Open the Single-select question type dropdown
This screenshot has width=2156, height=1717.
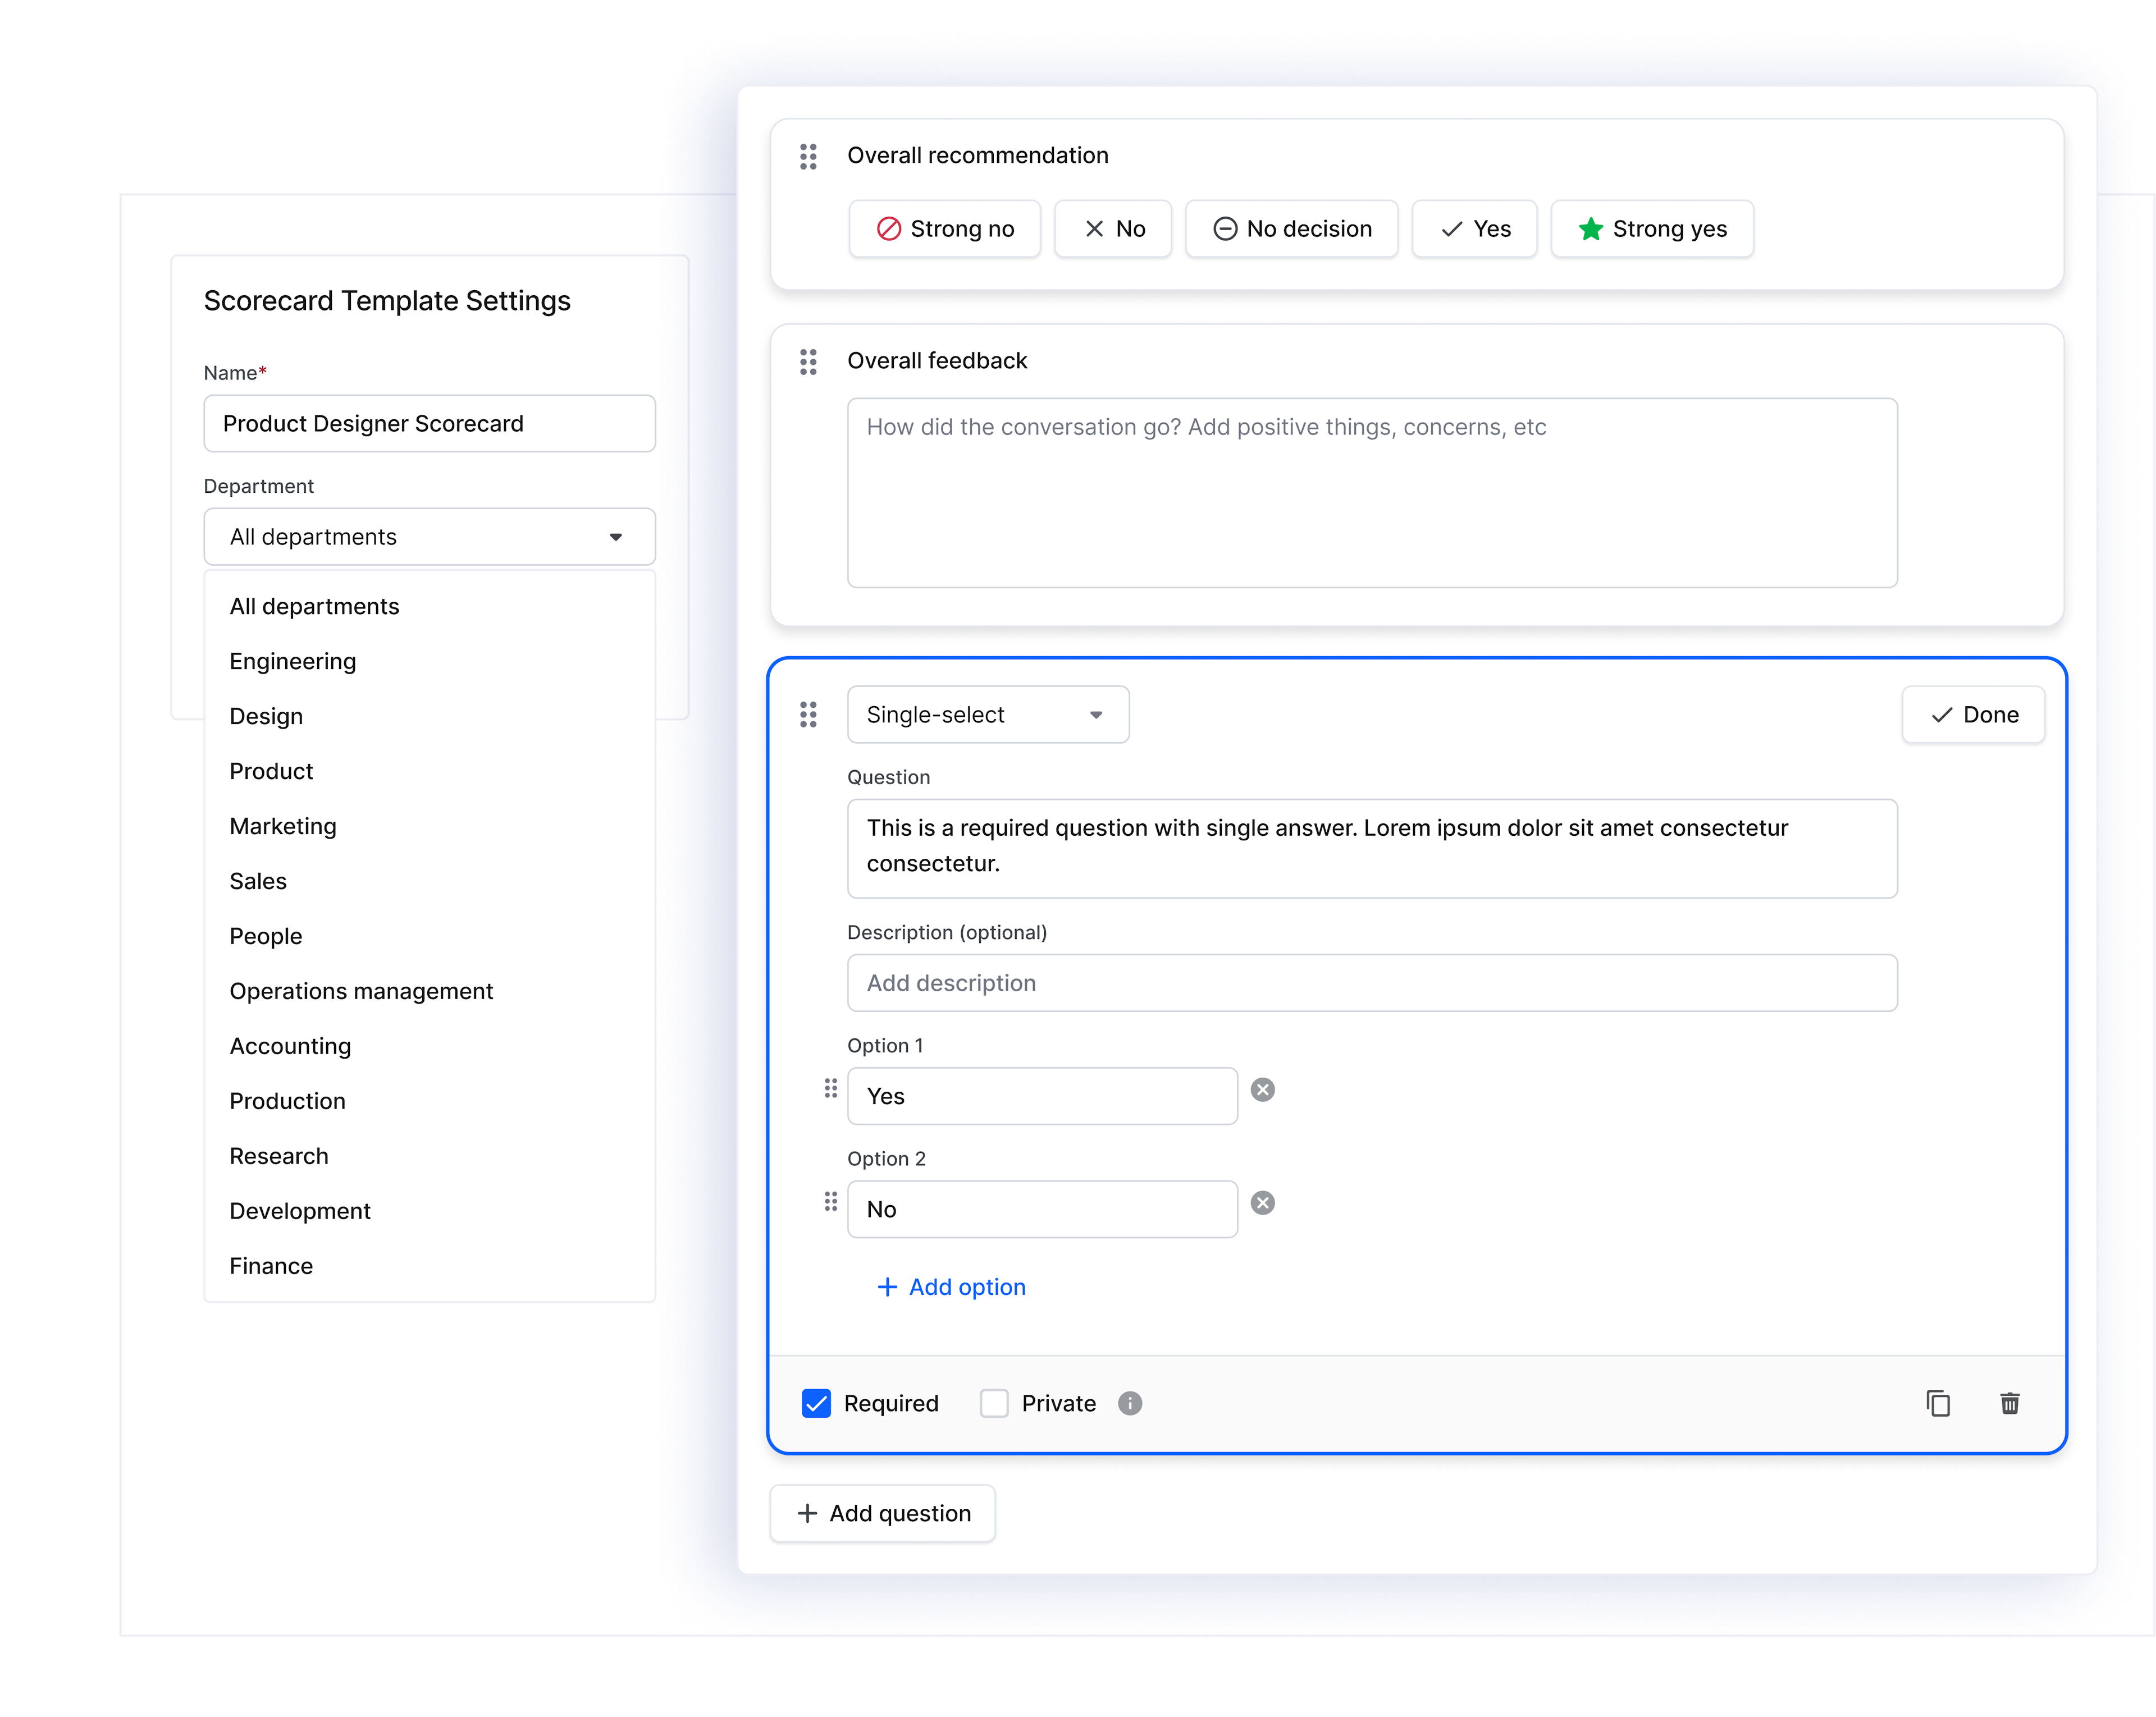pos(987,713)
